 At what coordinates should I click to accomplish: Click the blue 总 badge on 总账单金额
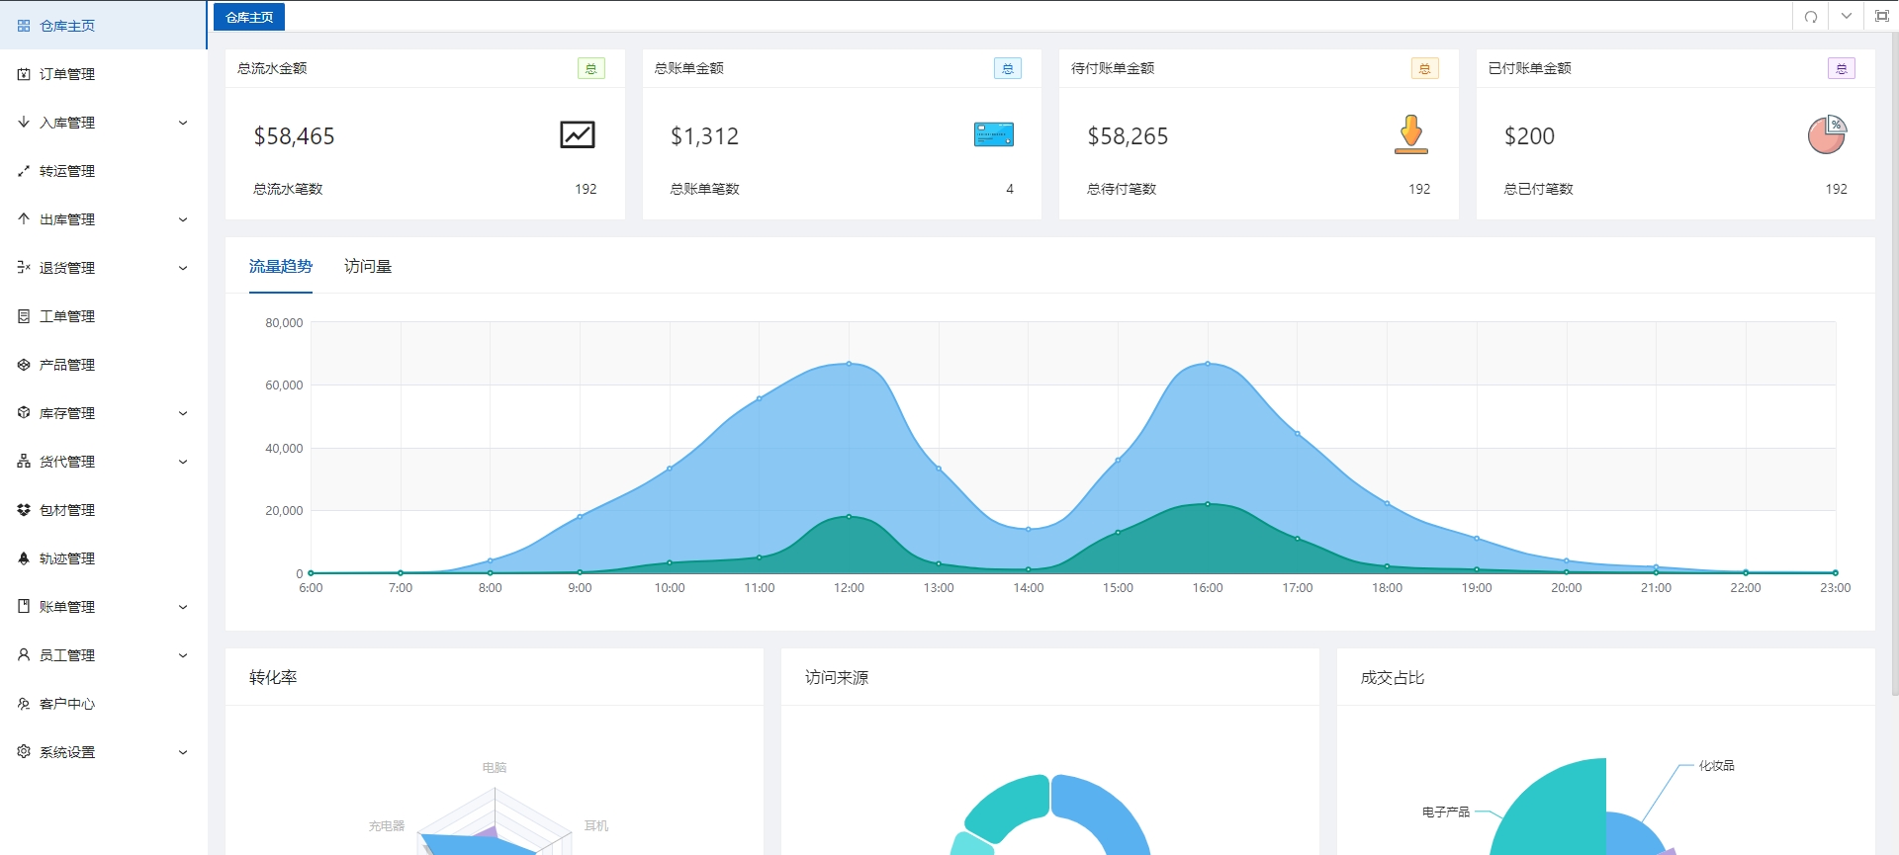point(1008,68)
